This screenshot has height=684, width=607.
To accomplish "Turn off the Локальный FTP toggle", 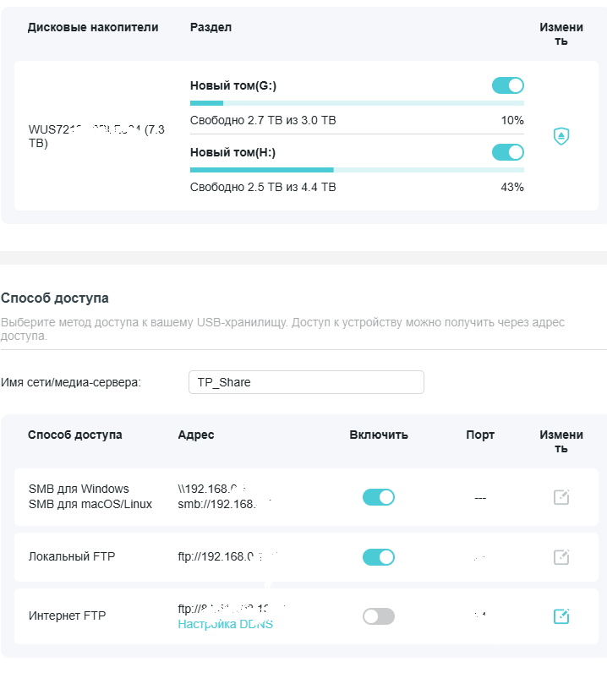I will click(379, 557).
